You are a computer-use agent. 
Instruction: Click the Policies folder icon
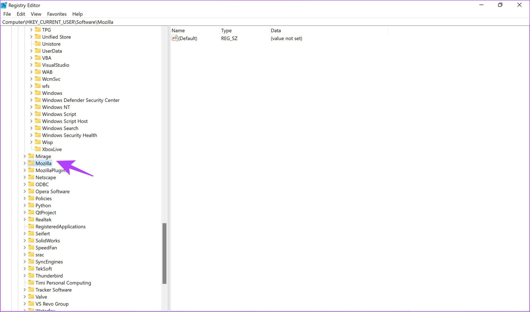tap(31, 198)
